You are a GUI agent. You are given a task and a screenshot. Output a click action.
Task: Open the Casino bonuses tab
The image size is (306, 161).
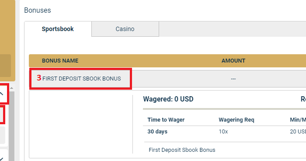pos(125,29)
